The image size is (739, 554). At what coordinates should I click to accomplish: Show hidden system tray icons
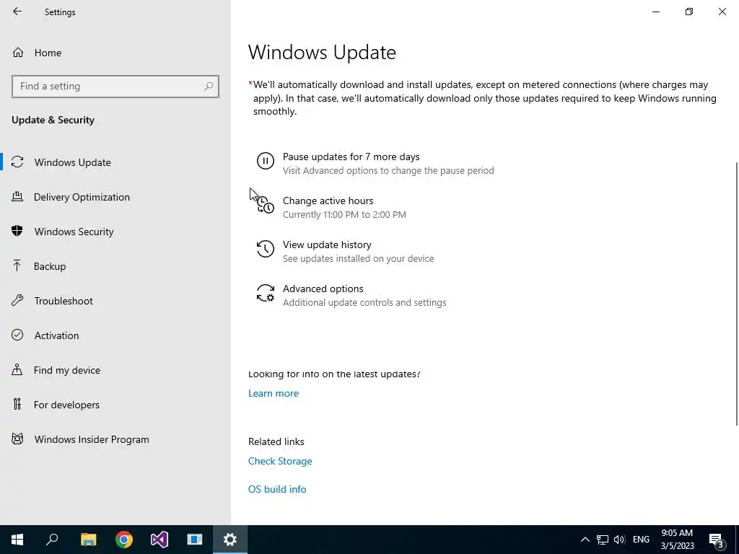click(585, 540)
